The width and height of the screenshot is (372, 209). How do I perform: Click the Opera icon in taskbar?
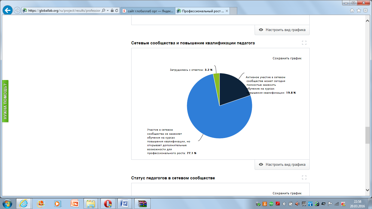pyautogui.click(x=108, y=204)
